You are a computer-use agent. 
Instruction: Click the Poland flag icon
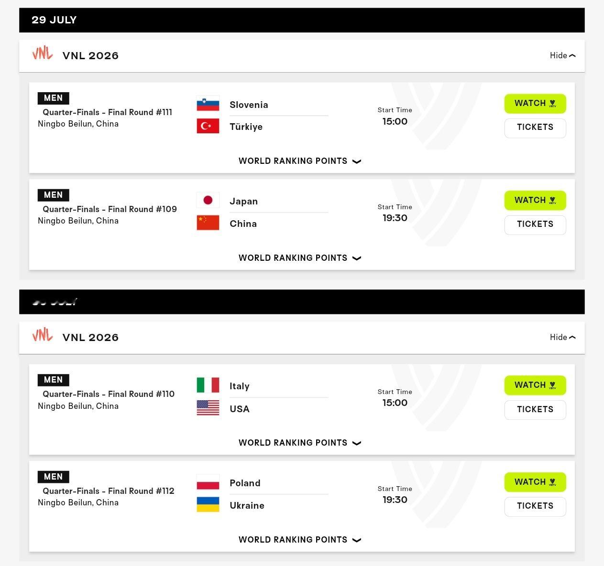208,482
